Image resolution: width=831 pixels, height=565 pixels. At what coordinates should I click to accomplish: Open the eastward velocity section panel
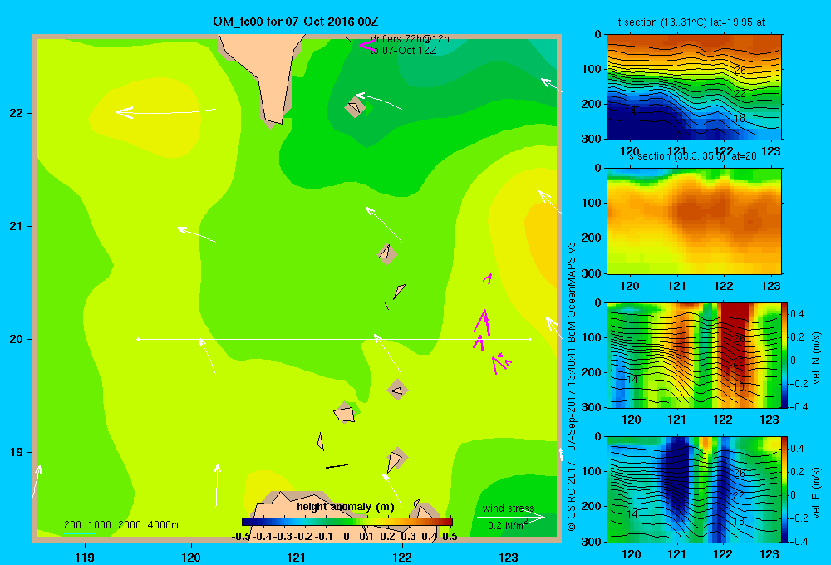click(694, 489)
